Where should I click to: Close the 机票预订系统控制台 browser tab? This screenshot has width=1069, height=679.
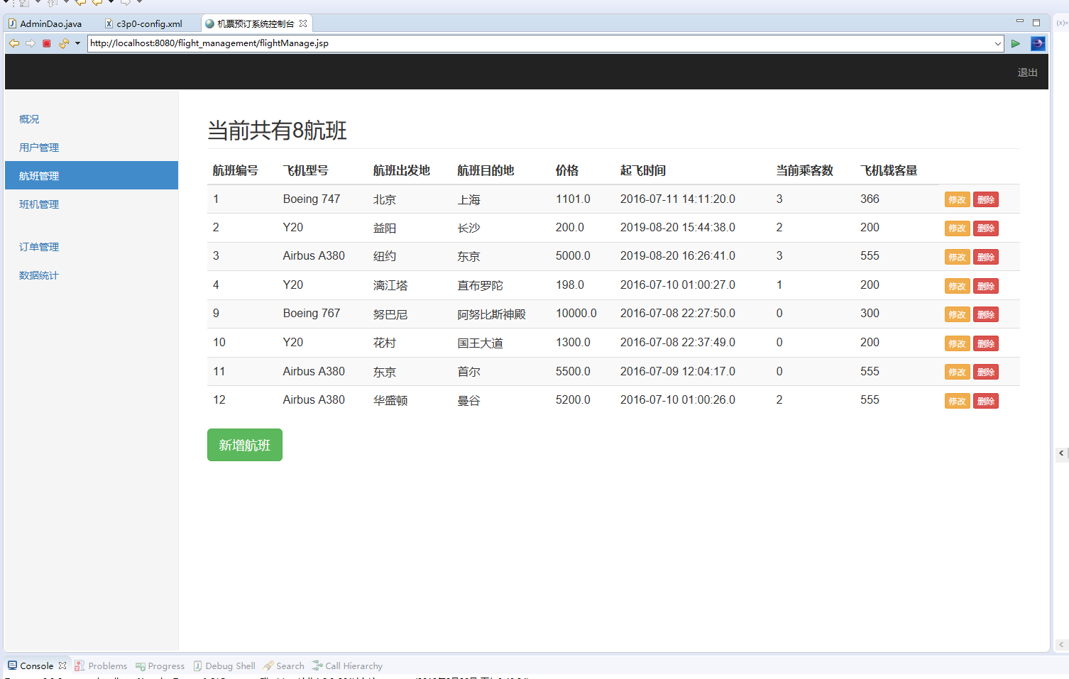[x=303, y=23]
